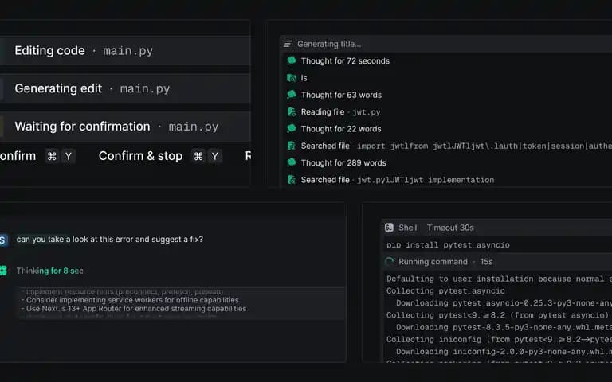The image size is (612, 382).
Task: Expand the Thinking for 8 sec section
Action: point(50,271)
